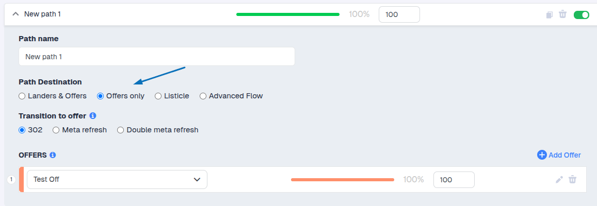Remove the Test Off offer with its trash icon
597x206 pixels.
coord(572,179)
